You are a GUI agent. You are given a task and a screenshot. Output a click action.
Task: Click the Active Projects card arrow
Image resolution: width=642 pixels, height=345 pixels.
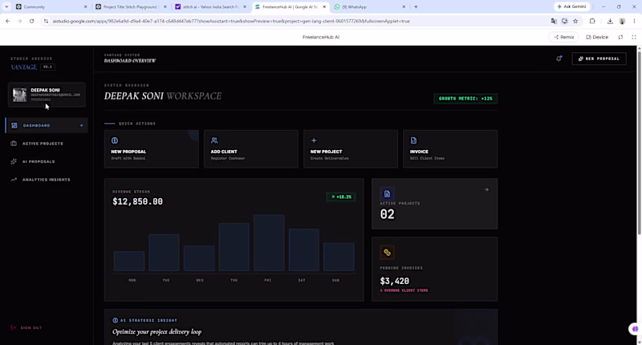[486, 189]
